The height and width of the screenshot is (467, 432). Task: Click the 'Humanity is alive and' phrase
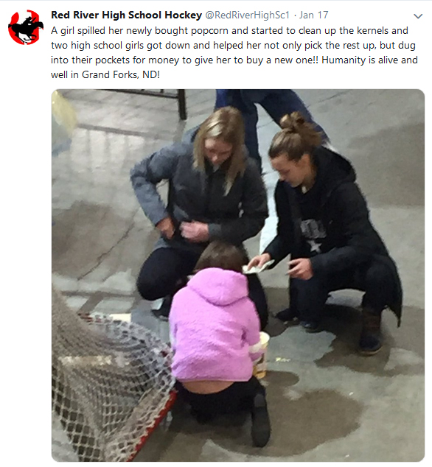point(369,60)
